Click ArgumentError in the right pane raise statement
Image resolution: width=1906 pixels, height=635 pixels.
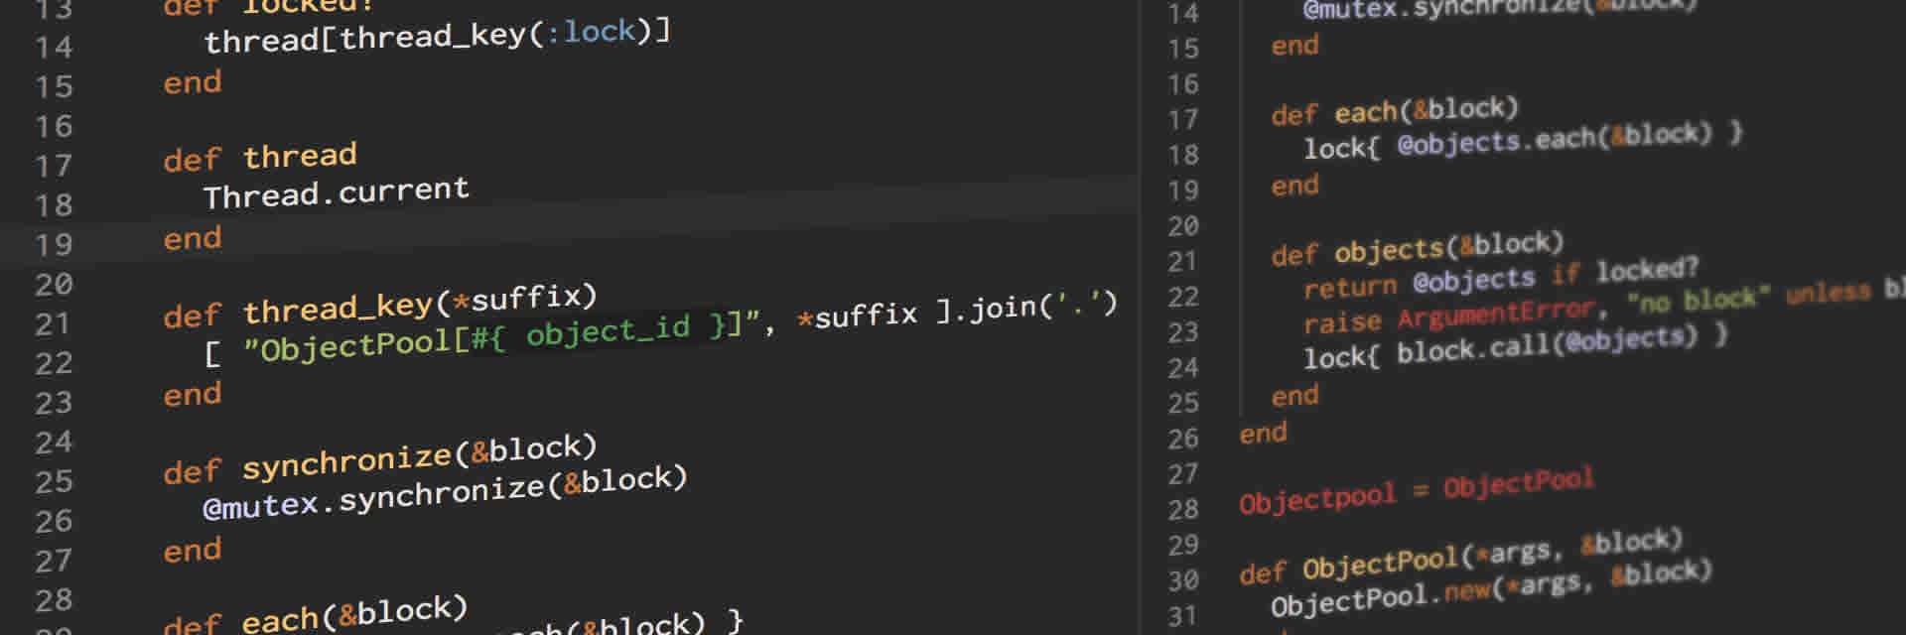coord(1496,314)
